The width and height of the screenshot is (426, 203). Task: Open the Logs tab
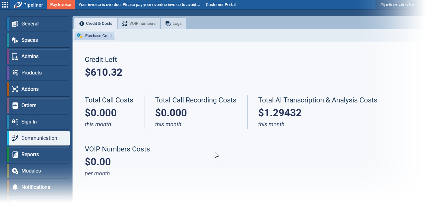pyautogui.click(x=173, y=24)
